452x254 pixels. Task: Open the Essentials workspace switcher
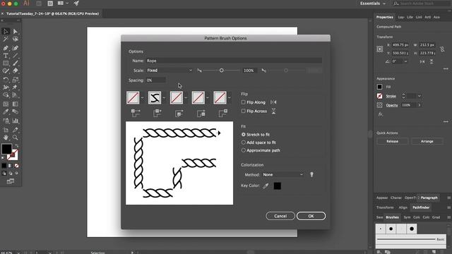(x=372, y=4)
